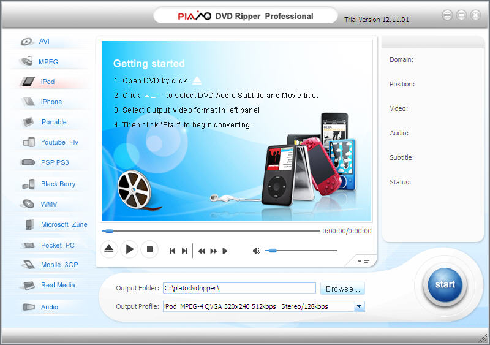The height and width of the screenshot is (345, 490).
Task: Fast forward the video
Action: (x=213, y=251)
